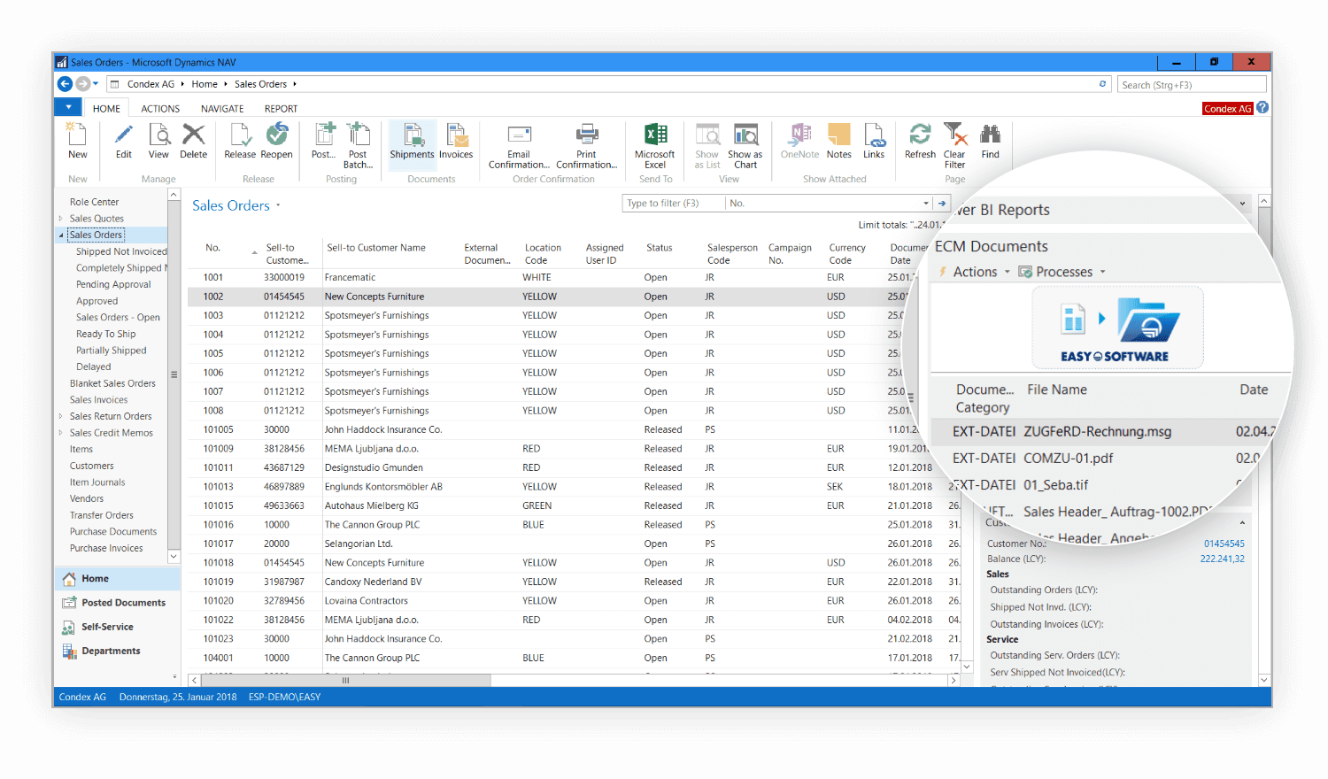
Task: Open Posted Documents navigation button
Action: tap(118, 603)
